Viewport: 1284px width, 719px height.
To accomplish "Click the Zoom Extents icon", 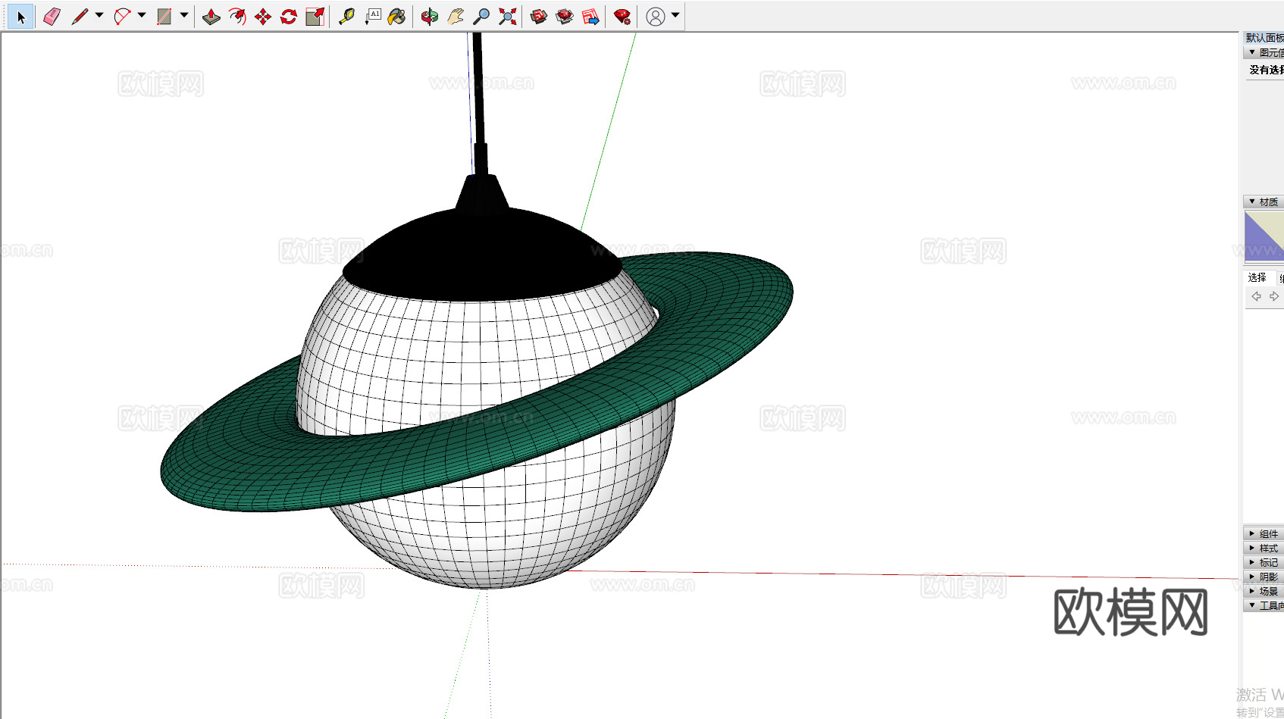I will [x=508, y=17].
